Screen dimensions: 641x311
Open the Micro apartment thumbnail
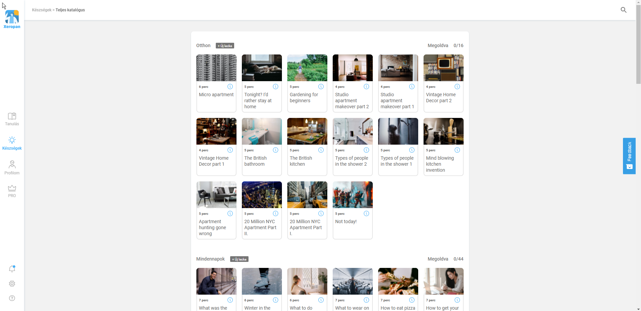point(216,68)
